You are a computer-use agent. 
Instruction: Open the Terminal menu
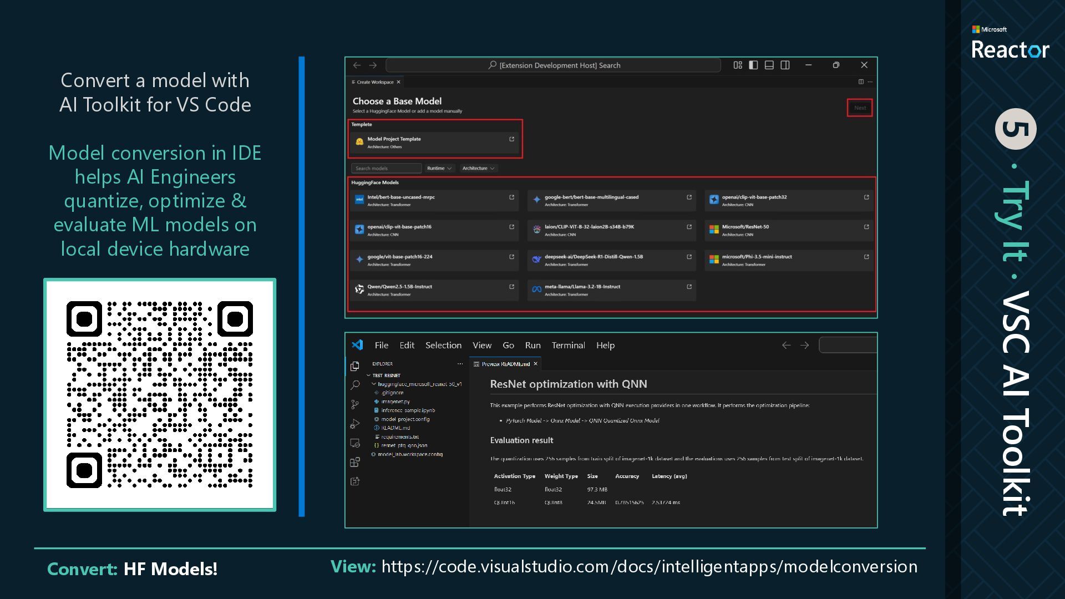pyautogui.click(x=568, y=345)
